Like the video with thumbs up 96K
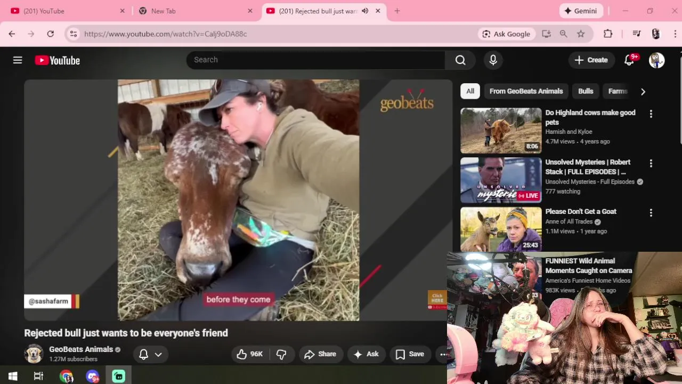682x384 pixels. tap(250, 354)
